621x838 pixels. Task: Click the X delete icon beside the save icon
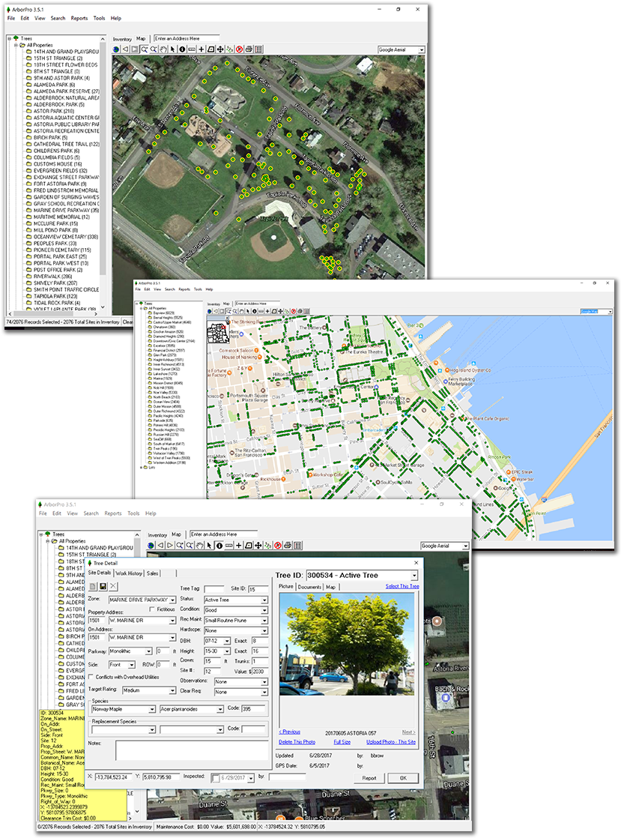[x=113, y=586]
